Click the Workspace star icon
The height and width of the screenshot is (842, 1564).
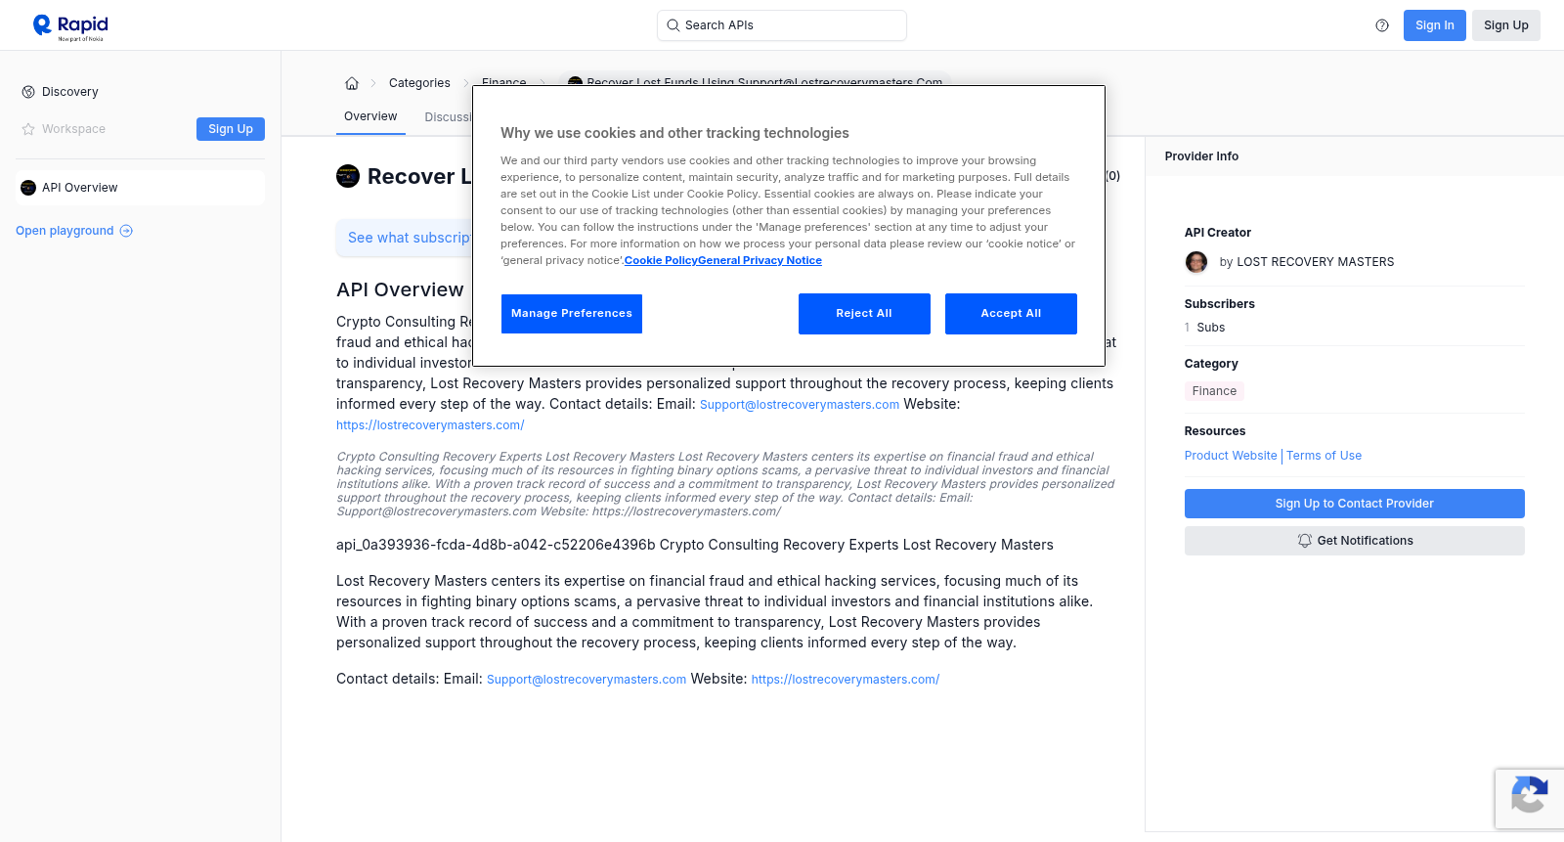[28, 129]
